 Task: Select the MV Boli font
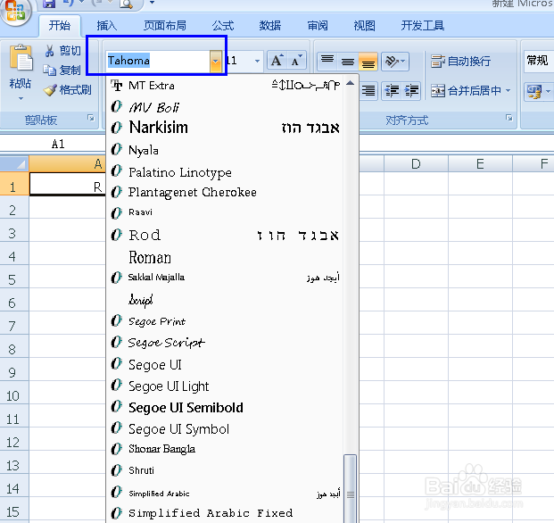click(225, 107)
